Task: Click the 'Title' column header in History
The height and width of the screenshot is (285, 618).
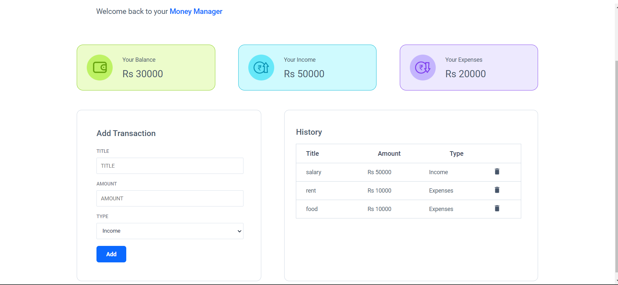Action: point(312,153)
